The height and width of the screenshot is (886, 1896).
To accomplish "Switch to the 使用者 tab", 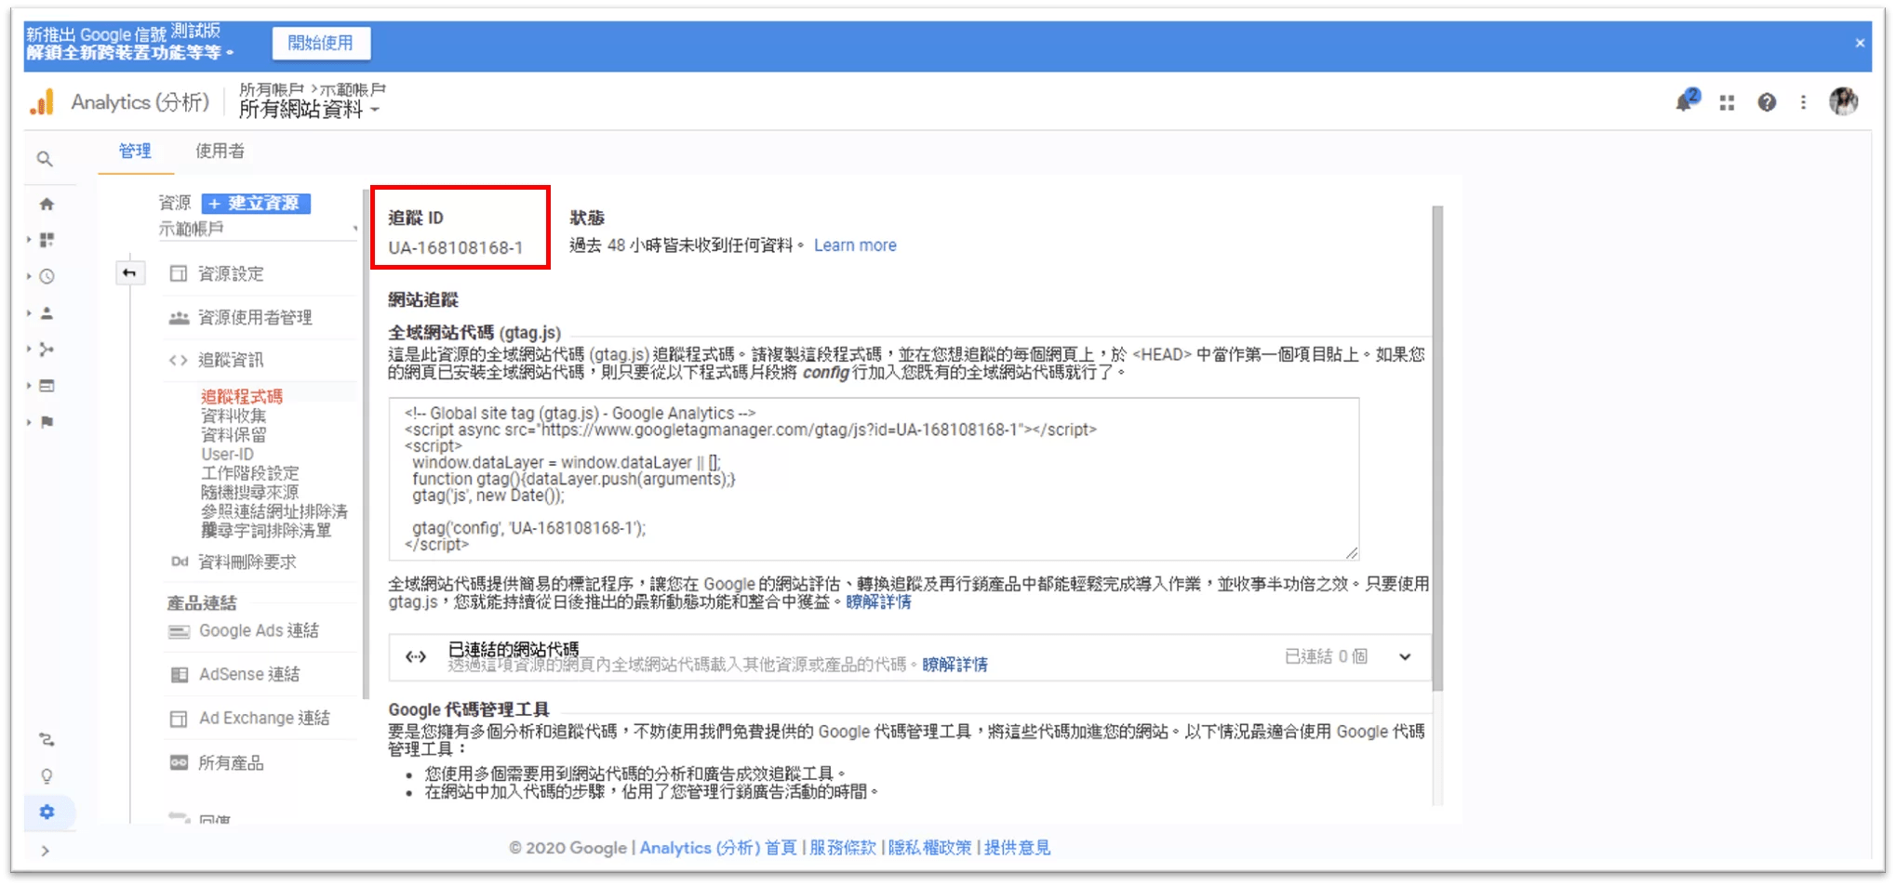I will (220, 152).
